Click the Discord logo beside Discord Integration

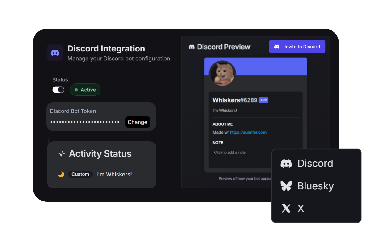pos(55,53)
